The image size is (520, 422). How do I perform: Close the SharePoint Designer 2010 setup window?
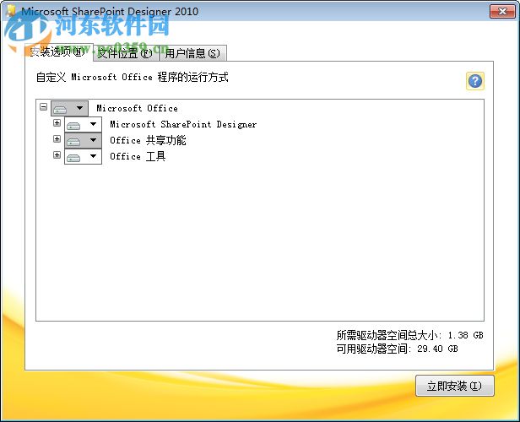tap(502, 11)
